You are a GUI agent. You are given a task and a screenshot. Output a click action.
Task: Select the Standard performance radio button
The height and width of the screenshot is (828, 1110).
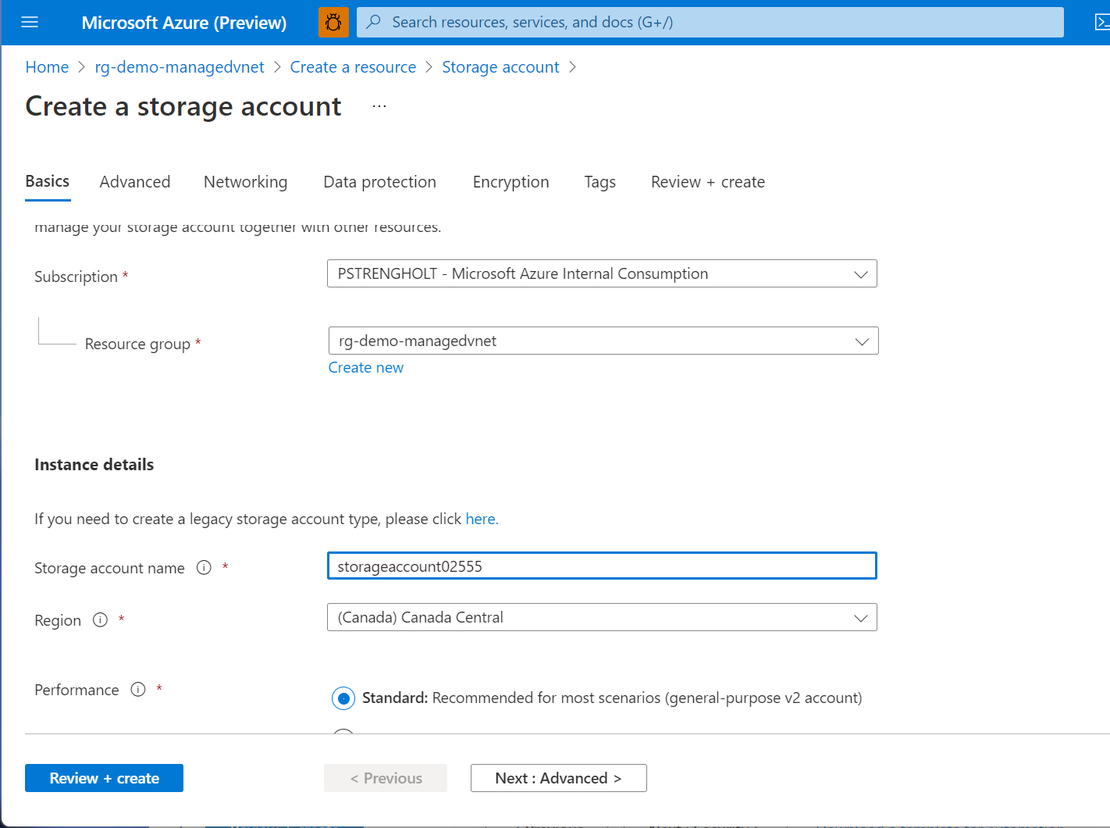click(x=343, y=698)
